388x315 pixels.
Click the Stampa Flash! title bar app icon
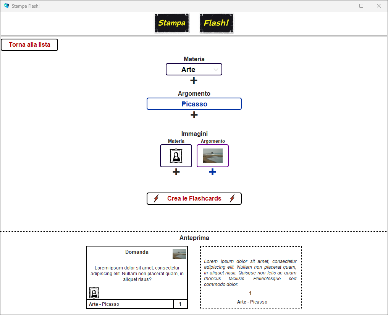pos(6,6)
